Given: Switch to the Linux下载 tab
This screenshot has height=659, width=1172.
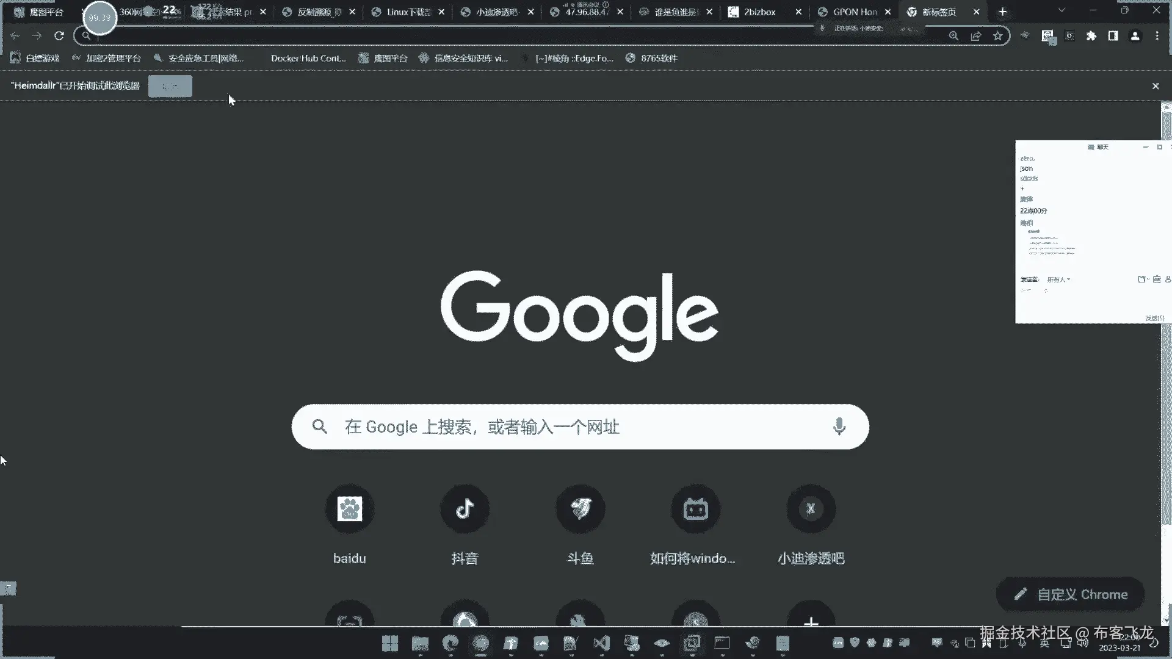Looking at the screenshot, I should click(408, 12).
